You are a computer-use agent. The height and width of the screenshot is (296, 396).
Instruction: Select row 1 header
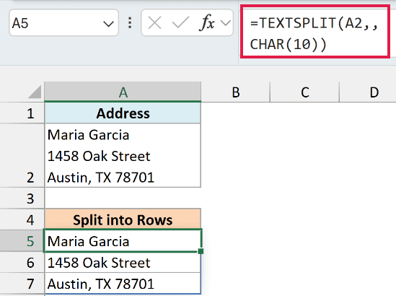coord(22,113)
